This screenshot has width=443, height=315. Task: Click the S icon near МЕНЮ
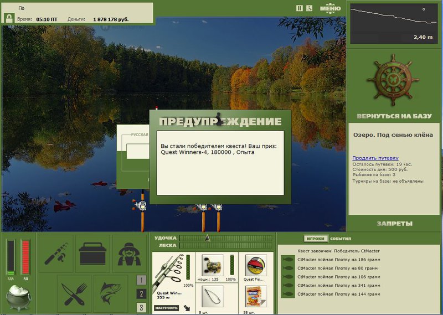pyautogui.click(x=310, y=8)
